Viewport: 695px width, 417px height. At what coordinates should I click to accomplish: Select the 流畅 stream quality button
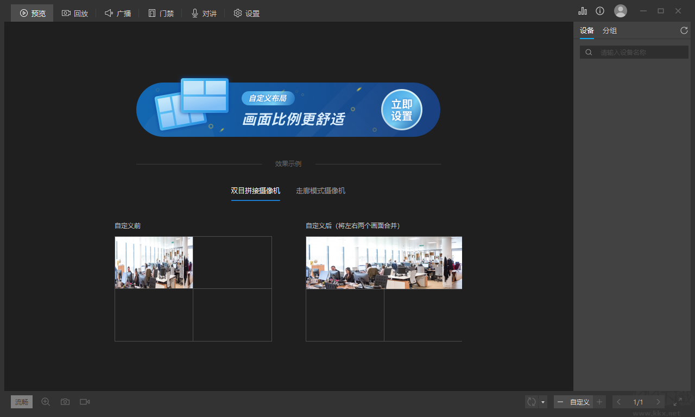[x=21, y=402]
